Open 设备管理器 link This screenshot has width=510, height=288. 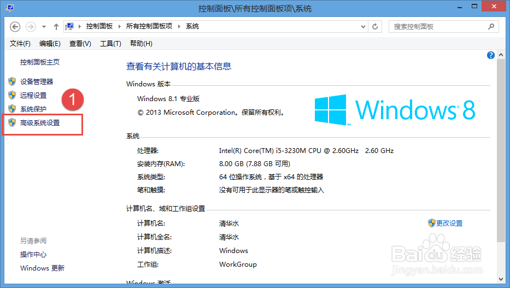[x=37, y=81]
